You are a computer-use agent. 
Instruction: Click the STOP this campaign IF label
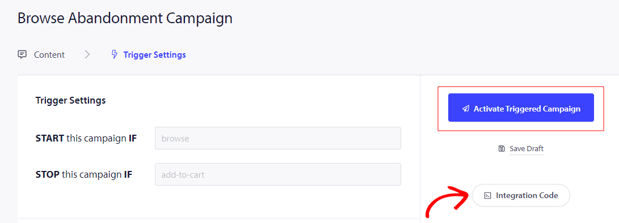84,174
